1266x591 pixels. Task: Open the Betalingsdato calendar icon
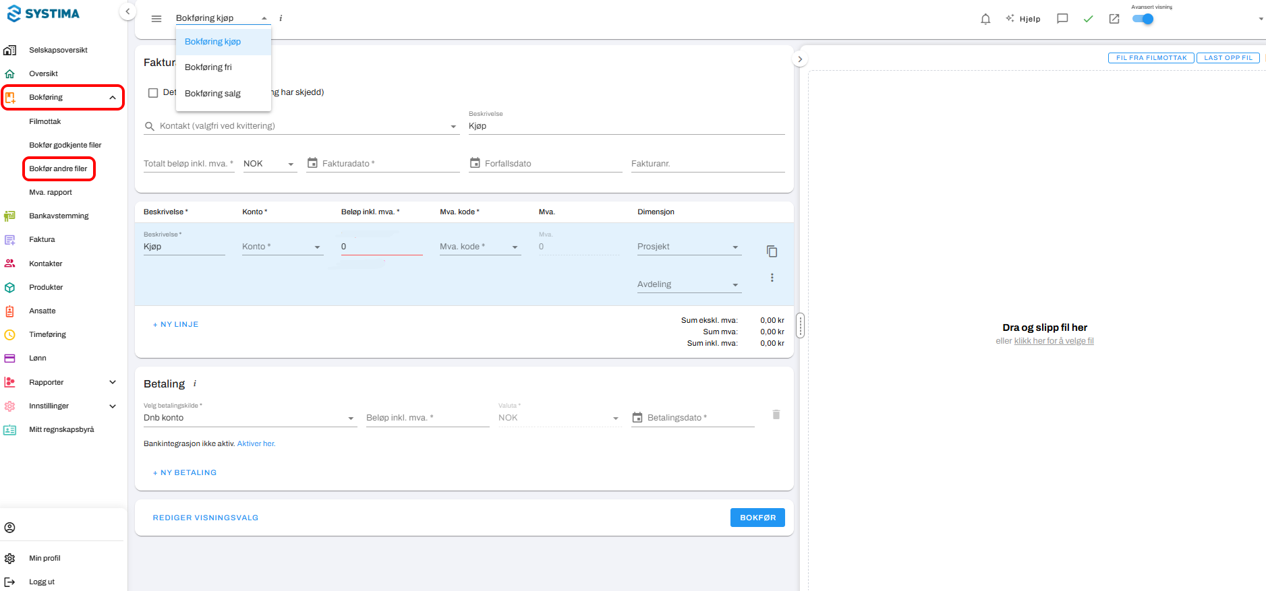click(637, 418)
